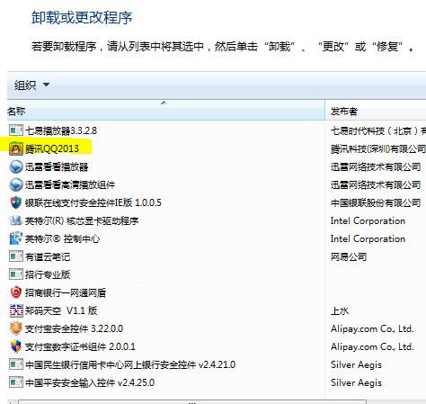This screenshot has width=426, height=404.
Task: Click publisher 中国银联股份有限公司 cell
Action: pyautogui.click(x=376, y=202)
